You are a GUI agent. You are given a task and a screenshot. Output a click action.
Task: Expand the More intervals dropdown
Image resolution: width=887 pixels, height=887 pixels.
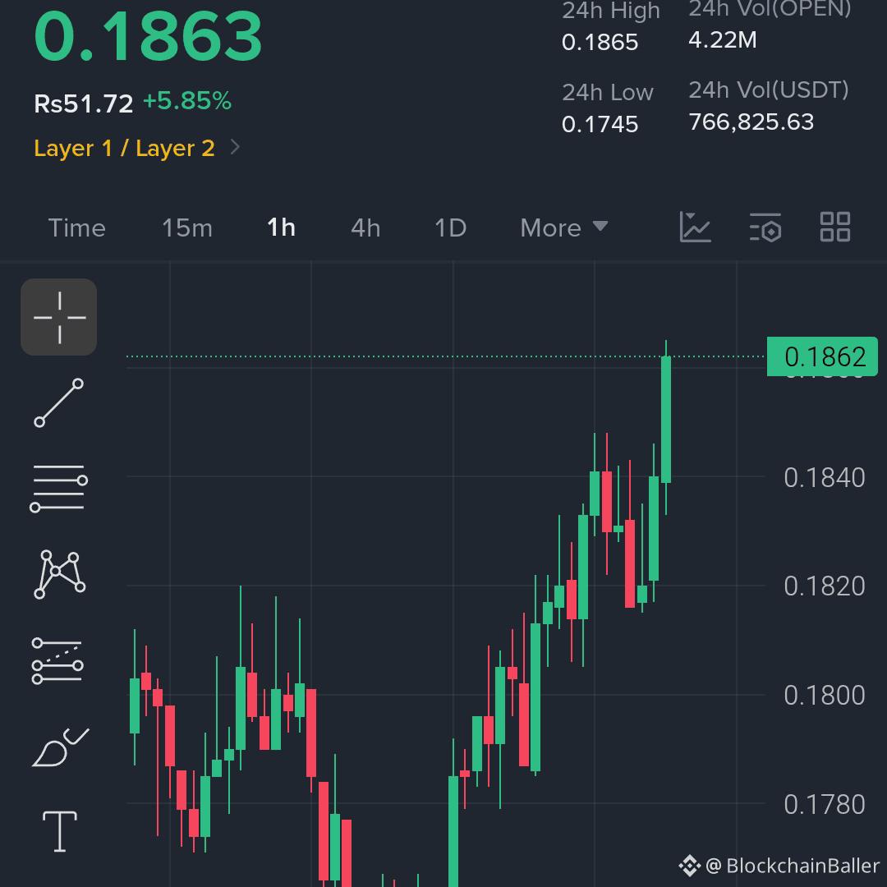[564, 228]
